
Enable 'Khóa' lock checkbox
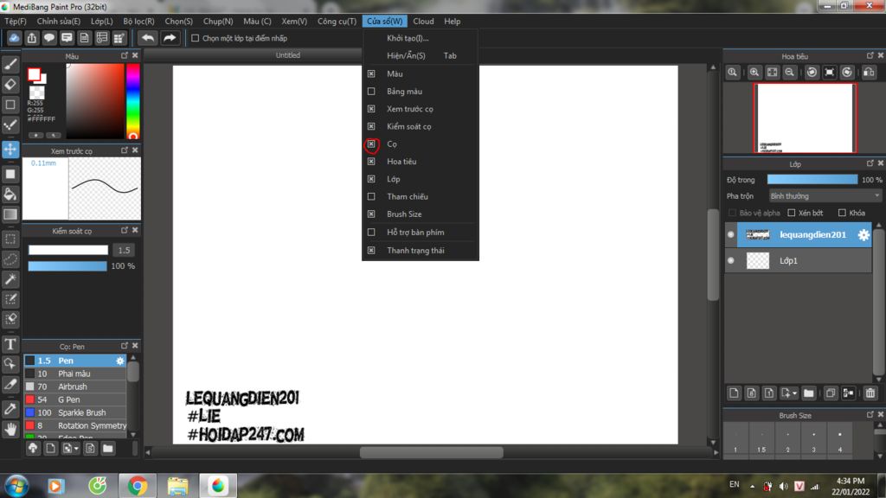pyautogui.click(x=842, y=213)
